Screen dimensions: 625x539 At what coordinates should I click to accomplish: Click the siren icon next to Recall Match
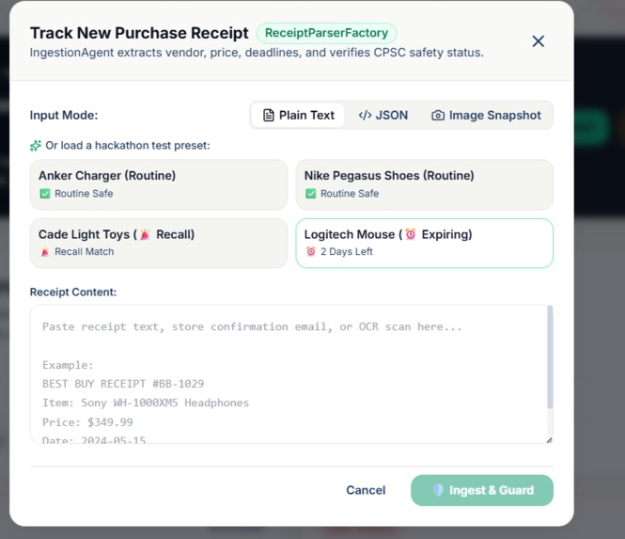tap(45, 252)
